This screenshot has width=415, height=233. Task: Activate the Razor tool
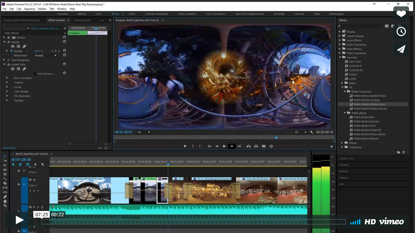(x=5, y=183)
